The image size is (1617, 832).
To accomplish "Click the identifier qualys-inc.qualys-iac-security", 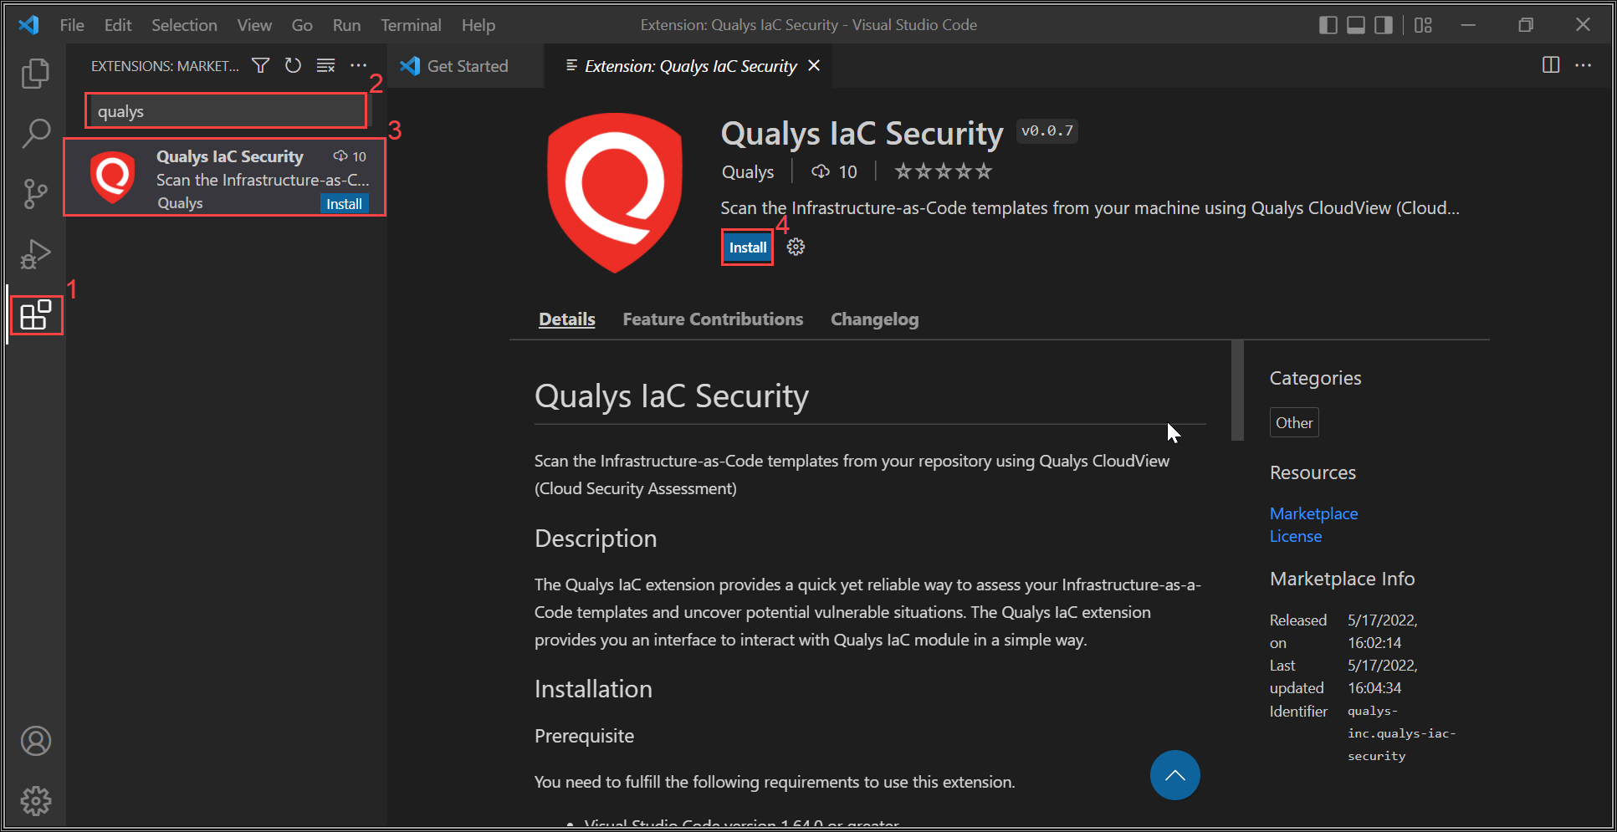I will click(x=1401, y=733).
